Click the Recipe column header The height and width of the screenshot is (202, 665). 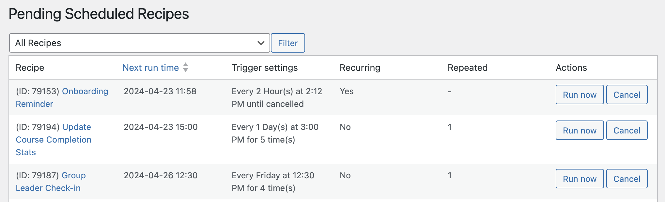(x=30, y=68)
